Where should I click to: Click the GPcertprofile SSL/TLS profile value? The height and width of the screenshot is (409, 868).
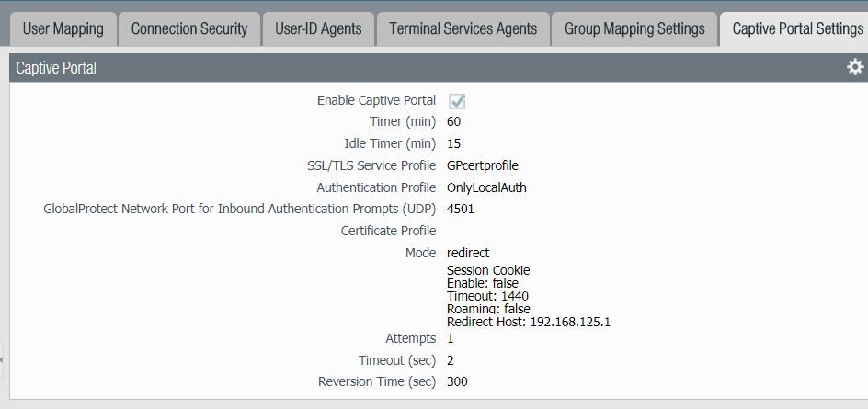[x=482, y=165]
